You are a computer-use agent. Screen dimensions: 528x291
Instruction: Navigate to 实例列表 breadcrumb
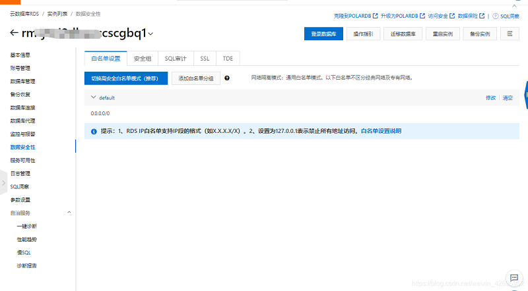[x=57, y=14]
